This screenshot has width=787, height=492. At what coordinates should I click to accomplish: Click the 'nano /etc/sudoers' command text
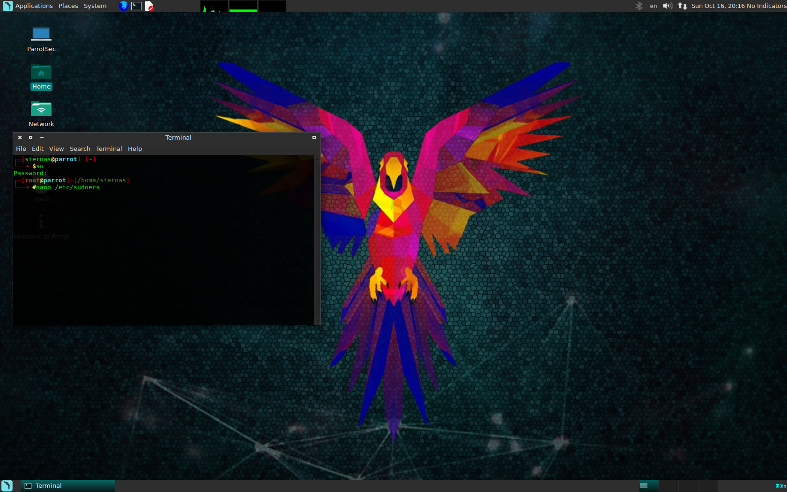tap(68, 187)
